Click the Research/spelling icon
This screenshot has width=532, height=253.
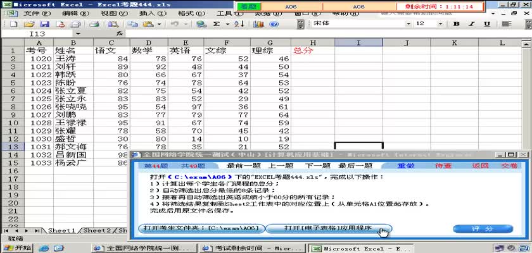113,24
